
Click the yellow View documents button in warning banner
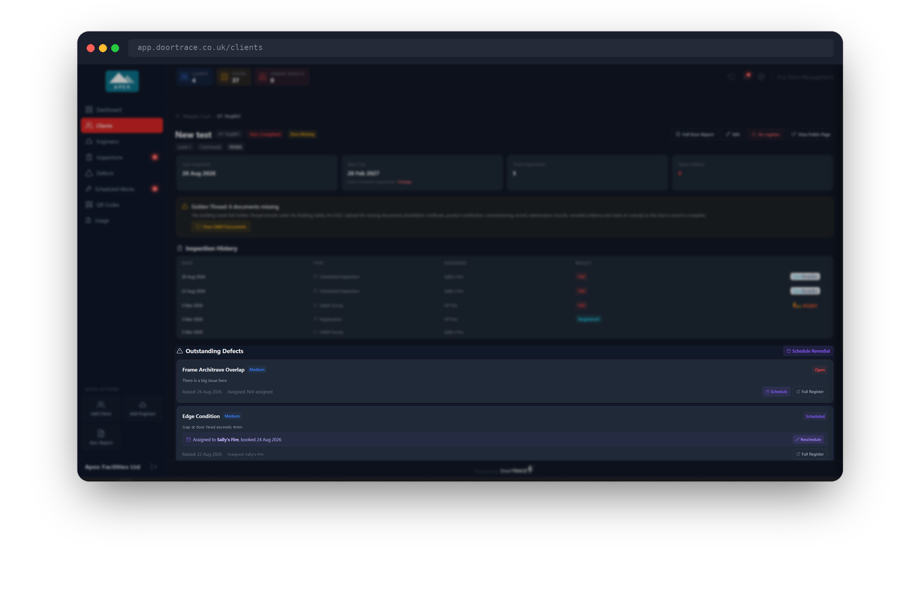coord(221,227)
